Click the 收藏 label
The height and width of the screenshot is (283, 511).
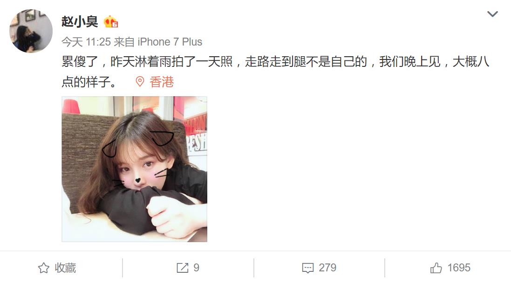click(x=65, y=268)
